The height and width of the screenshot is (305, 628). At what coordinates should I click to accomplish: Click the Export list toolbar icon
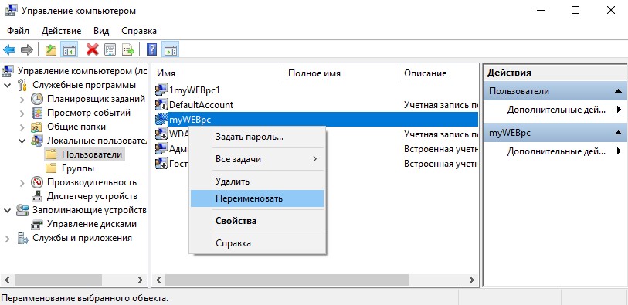[x=127, y=50]
